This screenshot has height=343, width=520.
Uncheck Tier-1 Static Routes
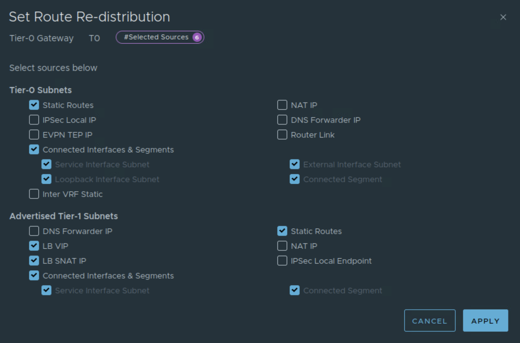click(x=282, y=231)
